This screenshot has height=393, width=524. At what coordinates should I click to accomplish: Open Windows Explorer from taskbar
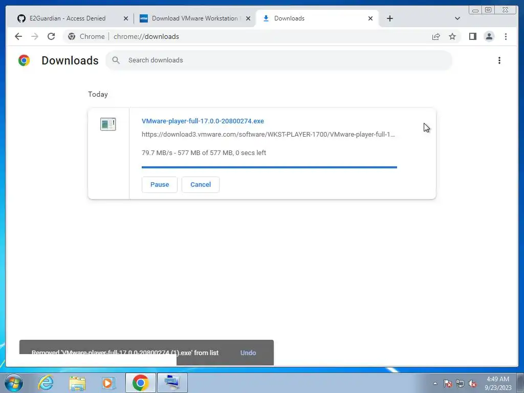tap(77, 383)
